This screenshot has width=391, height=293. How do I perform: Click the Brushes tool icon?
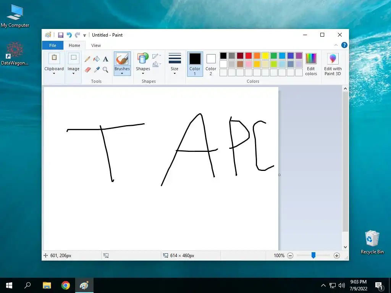(122, 59)
